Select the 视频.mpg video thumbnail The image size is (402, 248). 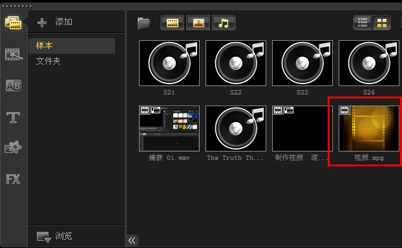tap(369, 128)
